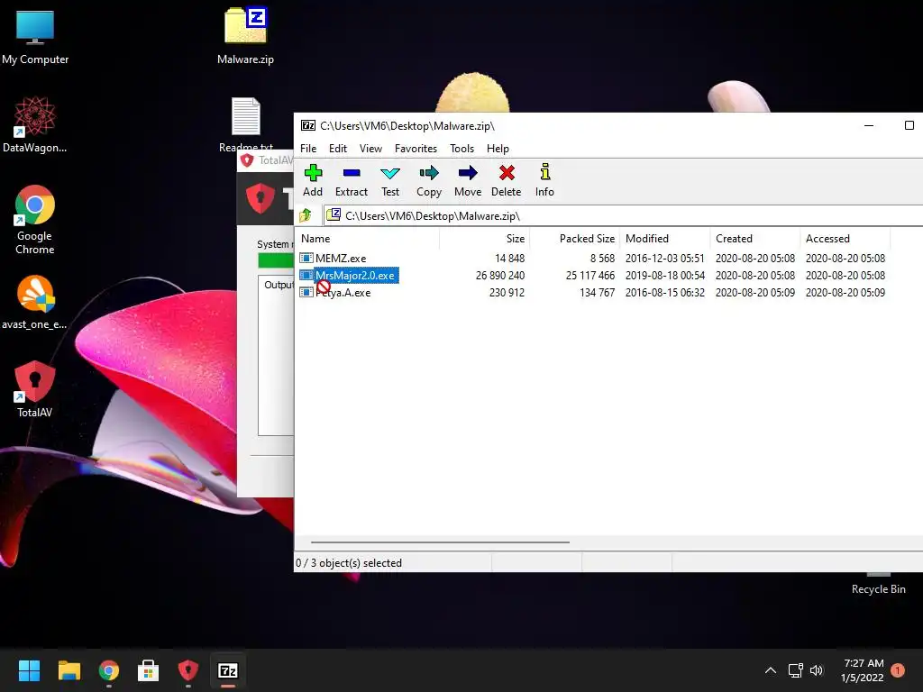Run the Test archive tool
The width and height of the screenshot is (923, 692).
click(x=390, y=180)
